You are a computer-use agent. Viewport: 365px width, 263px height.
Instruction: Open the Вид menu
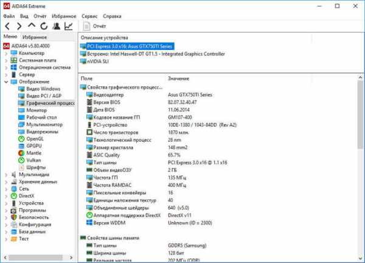(x=24, y=16)
